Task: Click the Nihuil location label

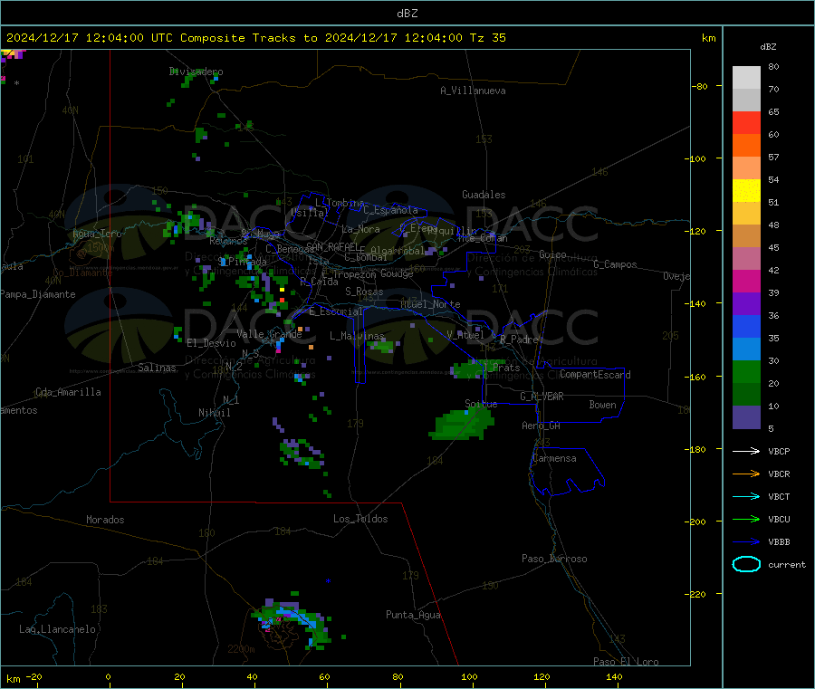Action: coord(215,413)
